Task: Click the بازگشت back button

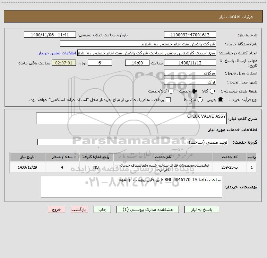Action: (x=79, y=210)
